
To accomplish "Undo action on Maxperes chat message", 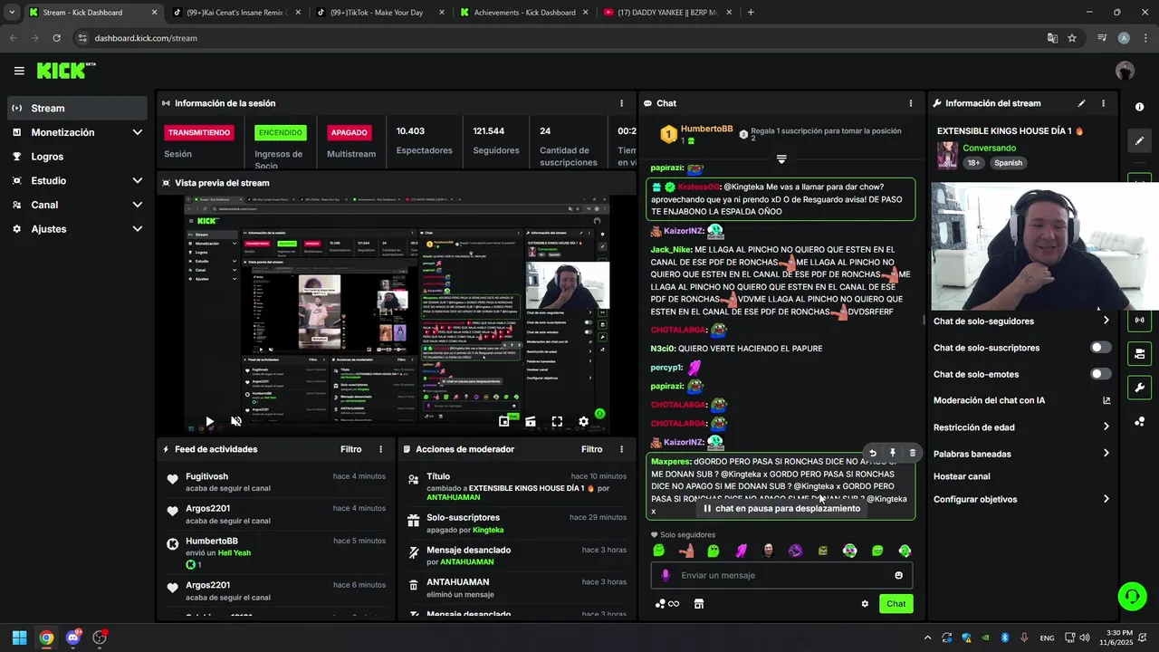I will point(873,453).
